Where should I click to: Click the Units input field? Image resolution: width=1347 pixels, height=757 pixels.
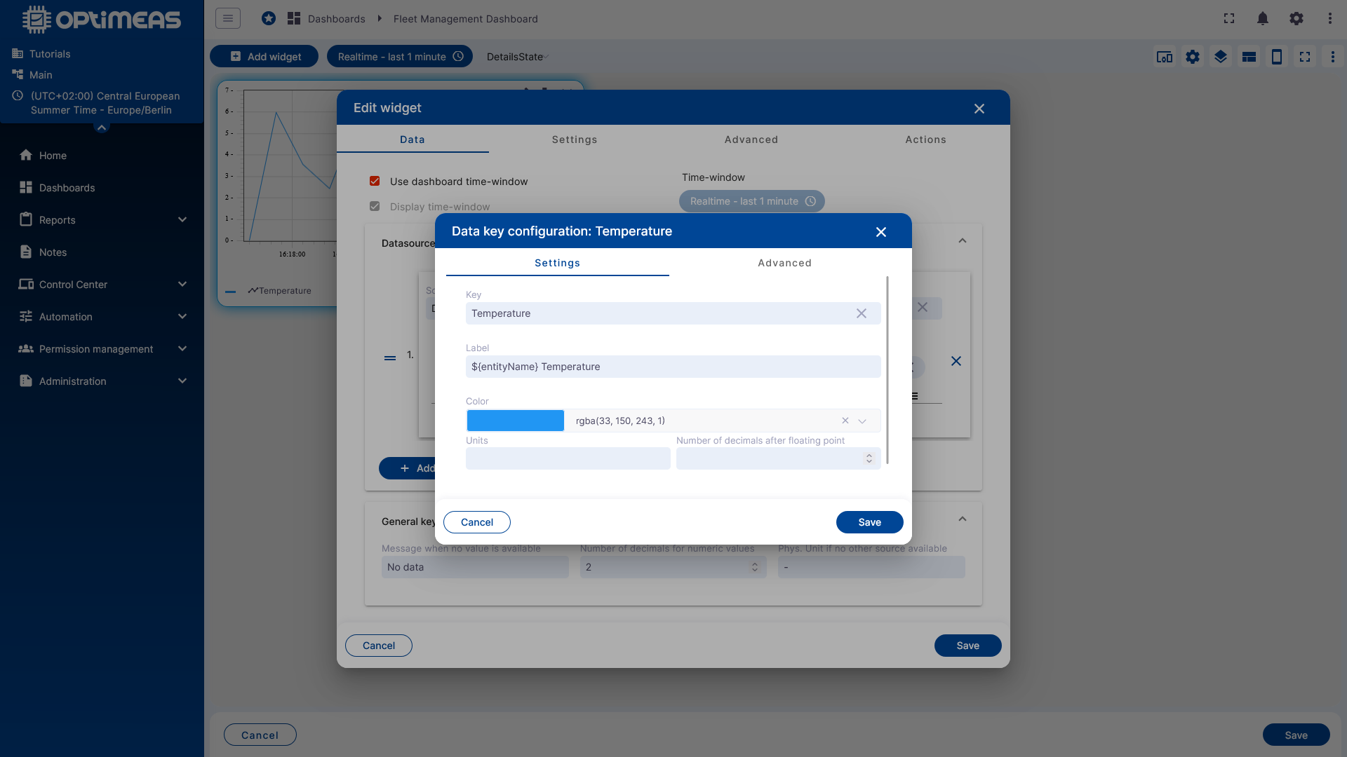click(568, 458)
